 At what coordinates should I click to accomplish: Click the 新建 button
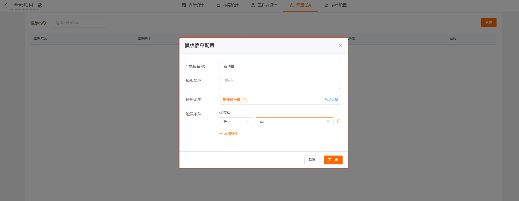click(x=488, y=22)
